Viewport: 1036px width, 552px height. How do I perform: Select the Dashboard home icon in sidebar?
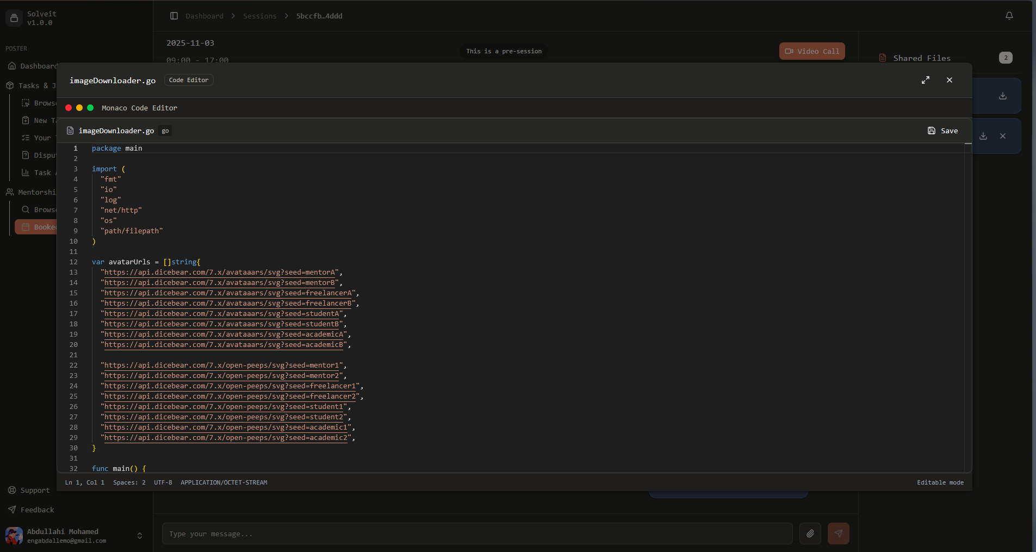click(12, 66)
